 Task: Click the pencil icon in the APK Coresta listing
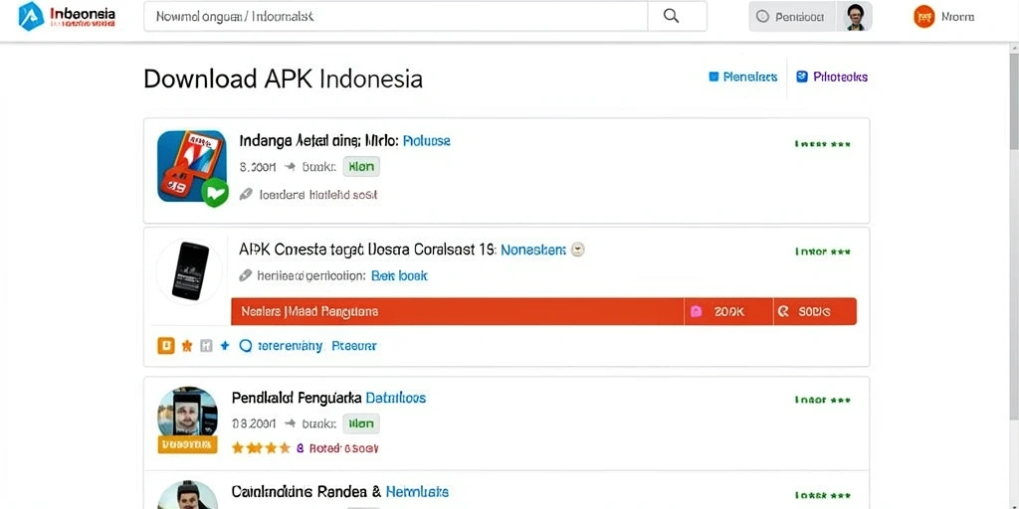click(245, 276)
